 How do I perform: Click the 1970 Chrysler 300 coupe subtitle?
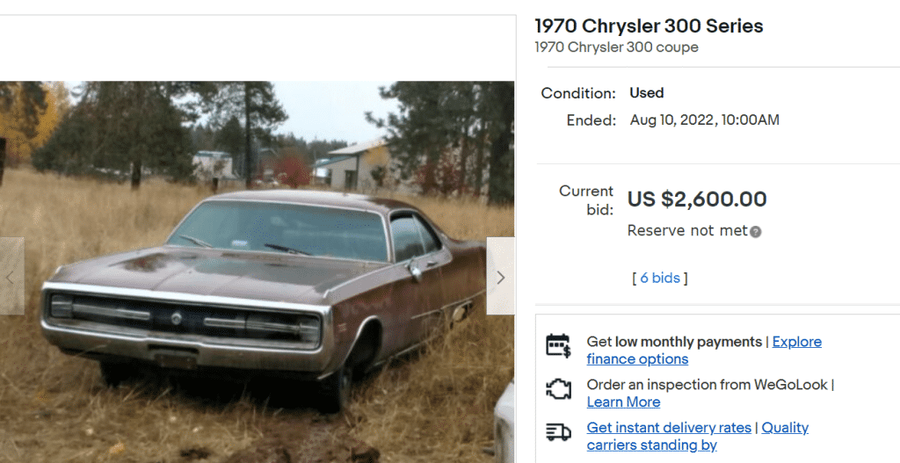[616, 47]
